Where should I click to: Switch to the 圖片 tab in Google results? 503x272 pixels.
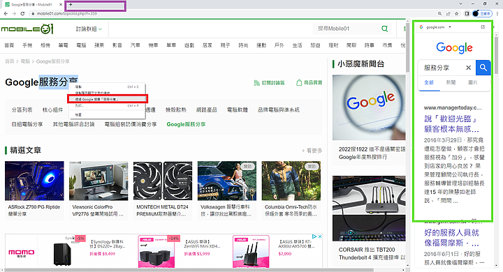(x=472, y=83)
